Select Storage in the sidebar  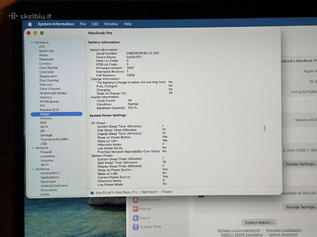pos(46,135)
